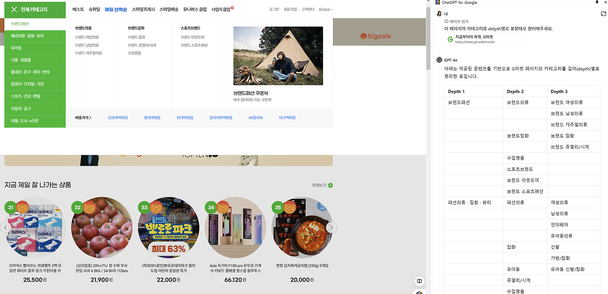Click 전체보기 text link

[319, 185]
